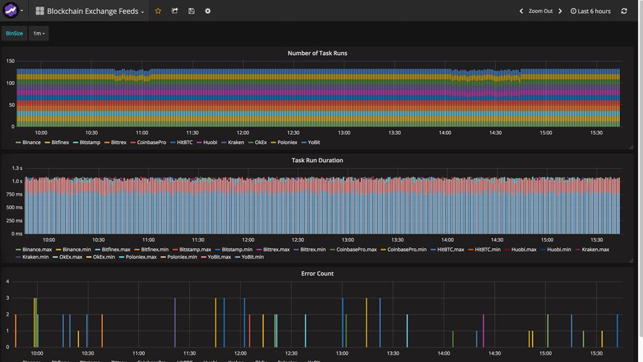Click the Kraken.max legend entry
Image resolution: width=643 pixels, height=362 pixels.
pos(595,250)
